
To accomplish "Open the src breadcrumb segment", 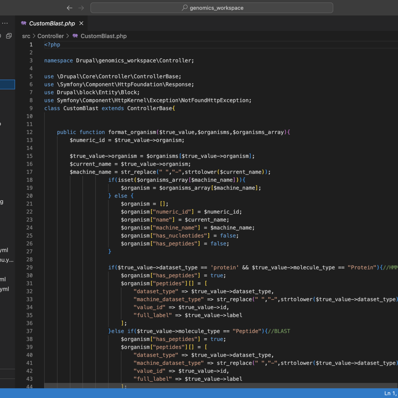I will (26, 36).
